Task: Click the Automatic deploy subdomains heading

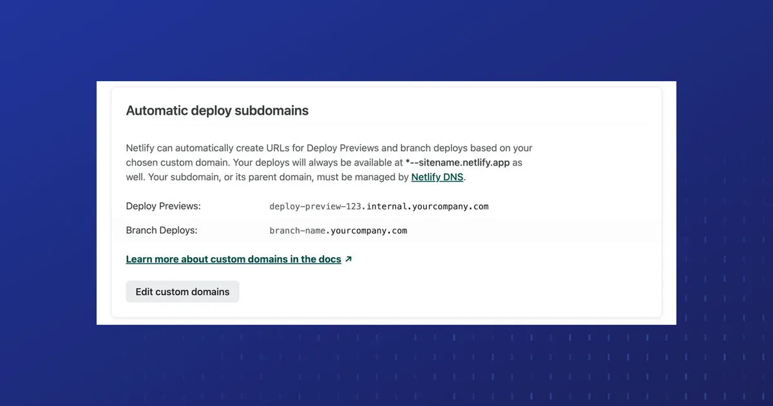Action: coord(216,110)
